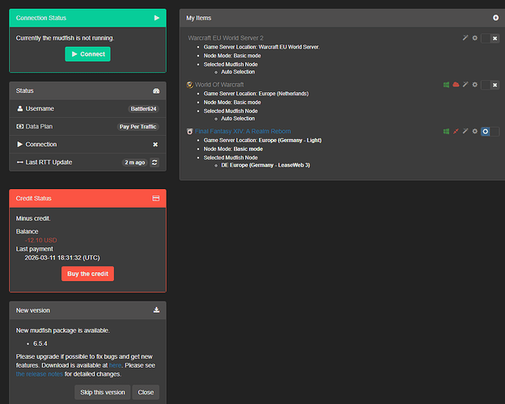Click the Close button in New version panel
The height and width of the screenshot is (404, 505).
(x=146, y=393)
